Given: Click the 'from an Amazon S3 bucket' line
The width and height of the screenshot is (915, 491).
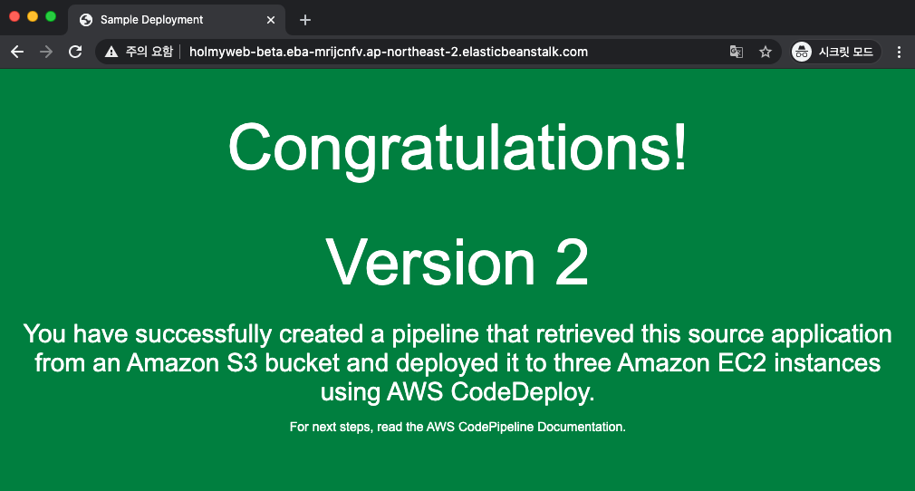Looking at the screenshot, I should (457, 362).
